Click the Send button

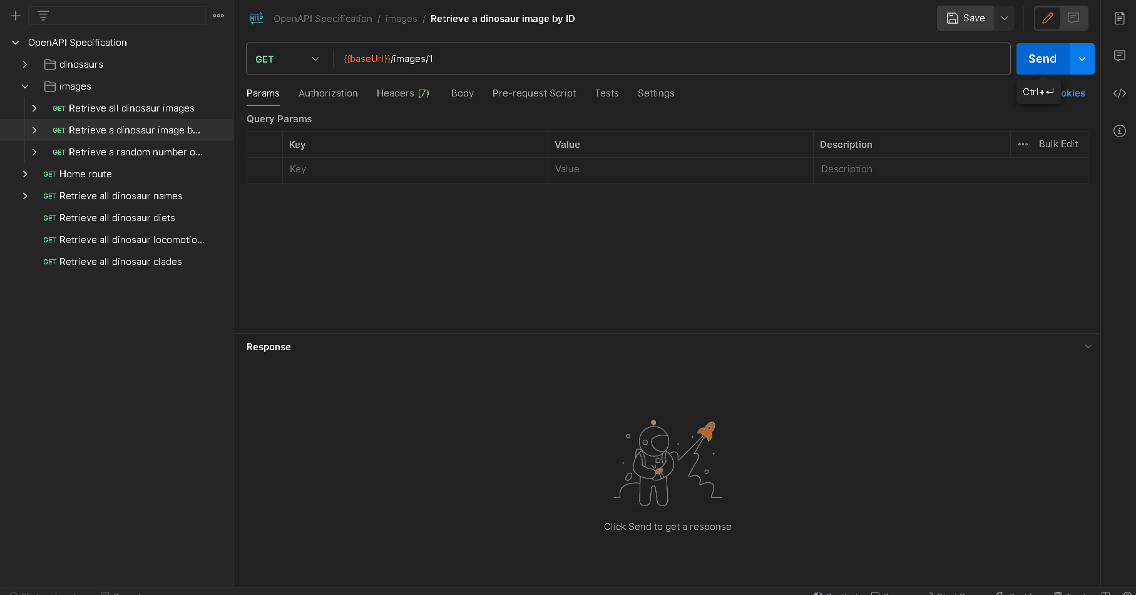pyautogui.click(x=1042, y=59)
